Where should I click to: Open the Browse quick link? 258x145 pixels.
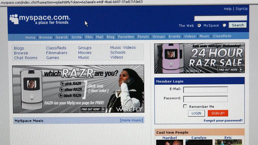point(21,53)
